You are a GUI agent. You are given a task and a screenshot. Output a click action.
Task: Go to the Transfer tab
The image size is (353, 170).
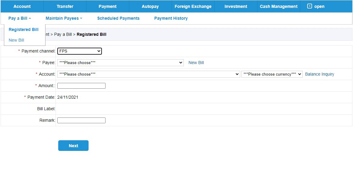65,6
